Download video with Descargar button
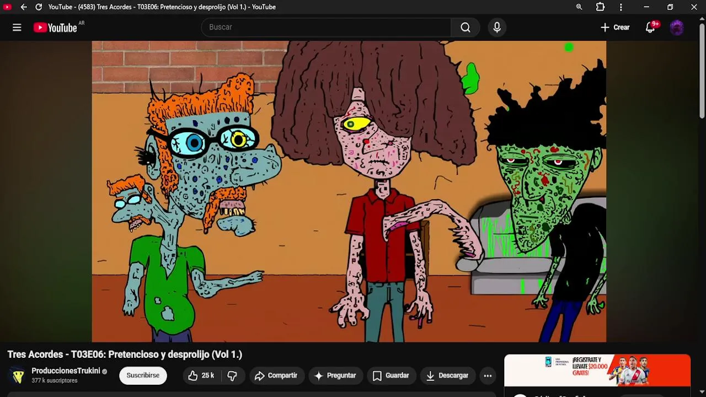Screen dimensions: 706x397 (x=447, y=375)
